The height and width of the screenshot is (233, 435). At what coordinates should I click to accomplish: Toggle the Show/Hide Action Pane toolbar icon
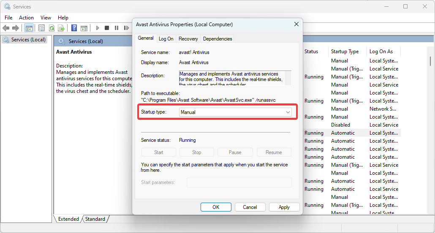(84, 28)
